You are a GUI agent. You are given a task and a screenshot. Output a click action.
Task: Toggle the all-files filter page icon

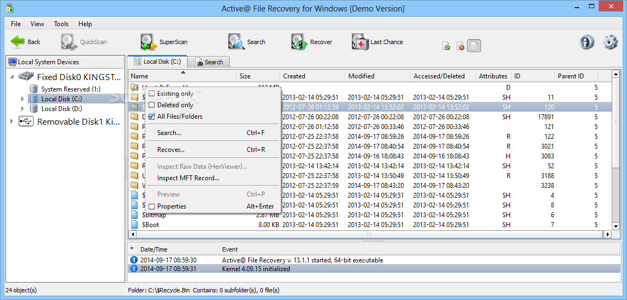(474, 46)
